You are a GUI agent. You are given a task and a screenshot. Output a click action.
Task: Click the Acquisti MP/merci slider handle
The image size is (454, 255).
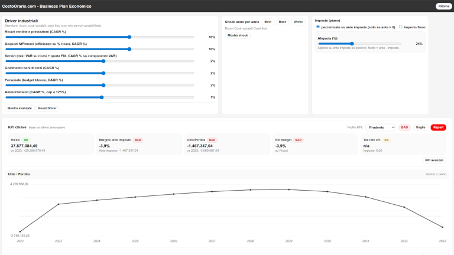click(x=129, y=49)
